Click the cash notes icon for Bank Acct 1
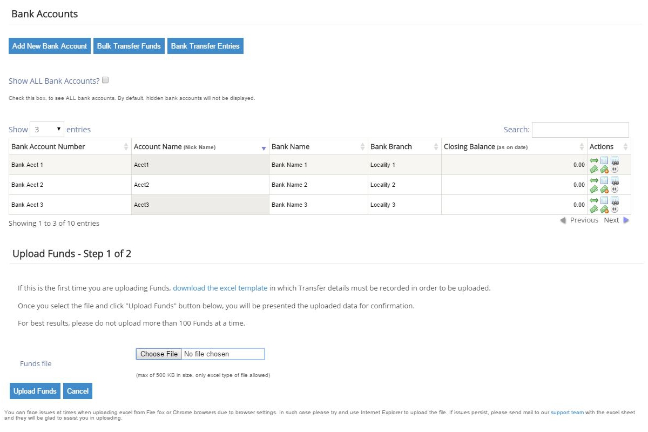 click(x=595, y=168)
